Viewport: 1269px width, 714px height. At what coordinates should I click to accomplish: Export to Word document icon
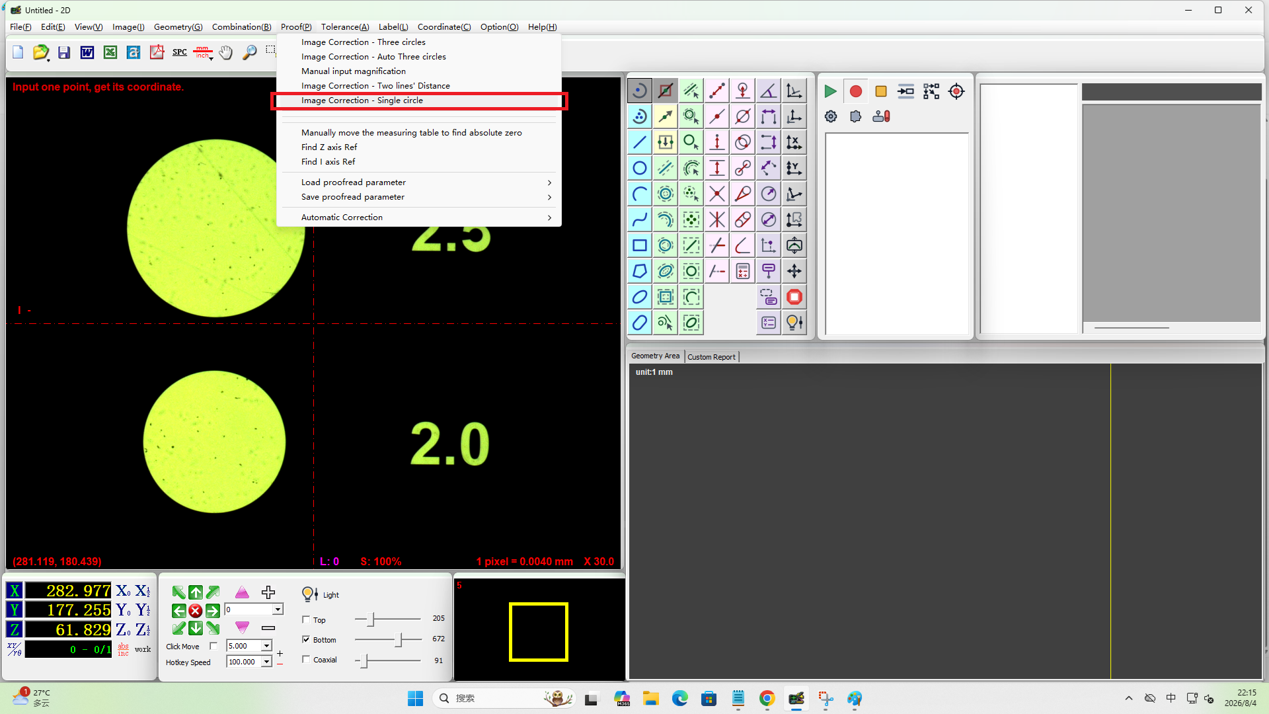(x=87, y=52)
